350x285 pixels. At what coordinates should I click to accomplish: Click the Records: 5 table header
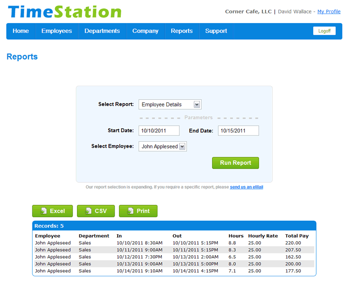(x=174, y=226)
